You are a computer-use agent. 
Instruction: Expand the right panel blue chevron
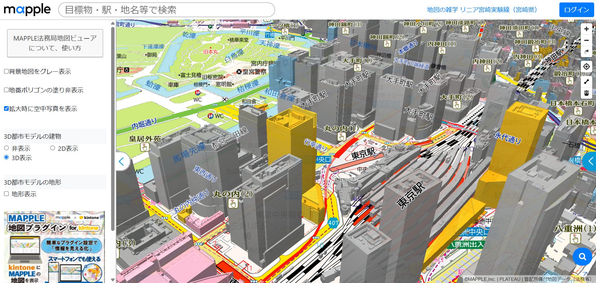(590, 161)
